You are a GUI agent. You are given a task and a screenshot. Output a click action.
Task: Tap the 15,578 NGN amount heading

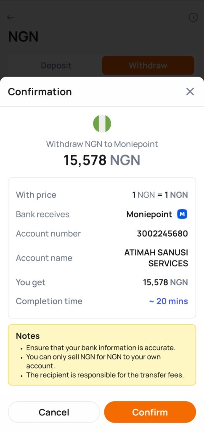102,160
